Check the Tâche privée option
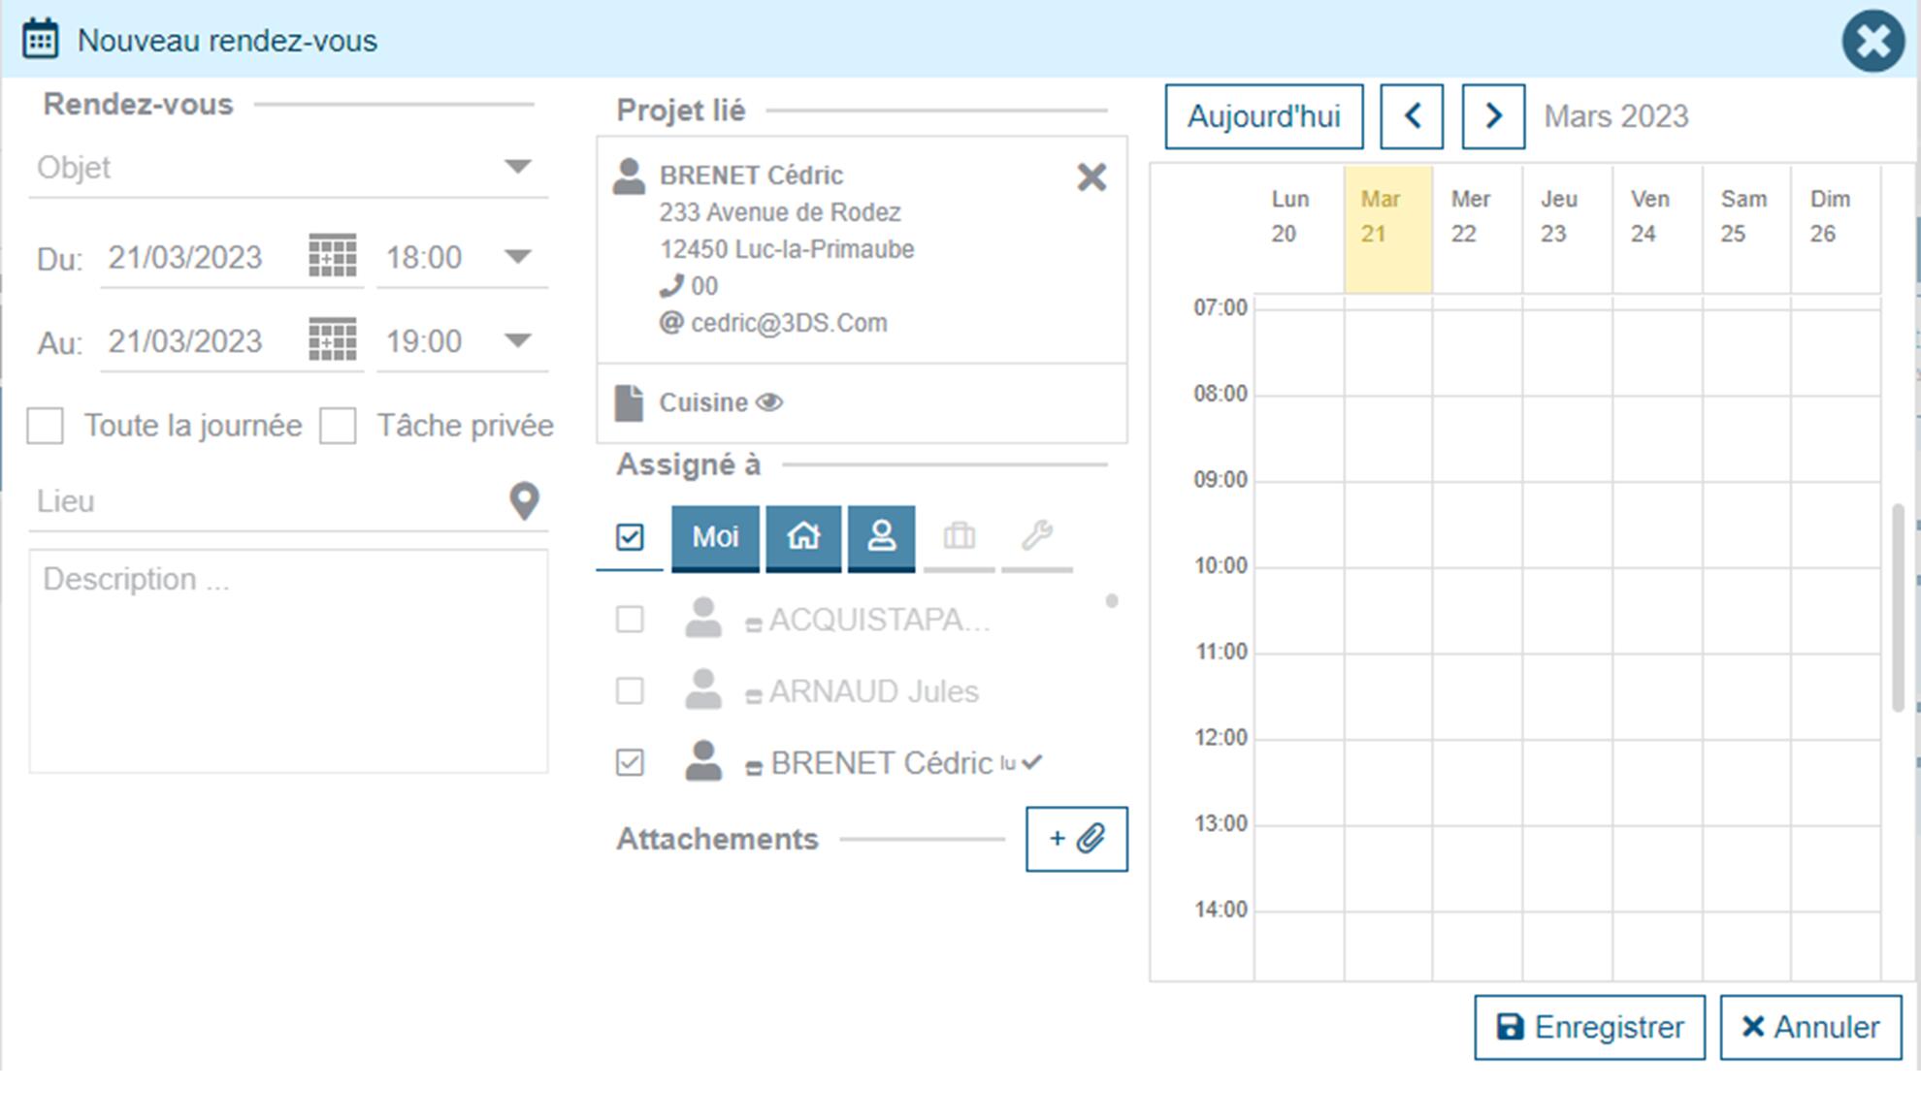The width and height of the screenshot is (1921, 1120). [x=338, y=426]
